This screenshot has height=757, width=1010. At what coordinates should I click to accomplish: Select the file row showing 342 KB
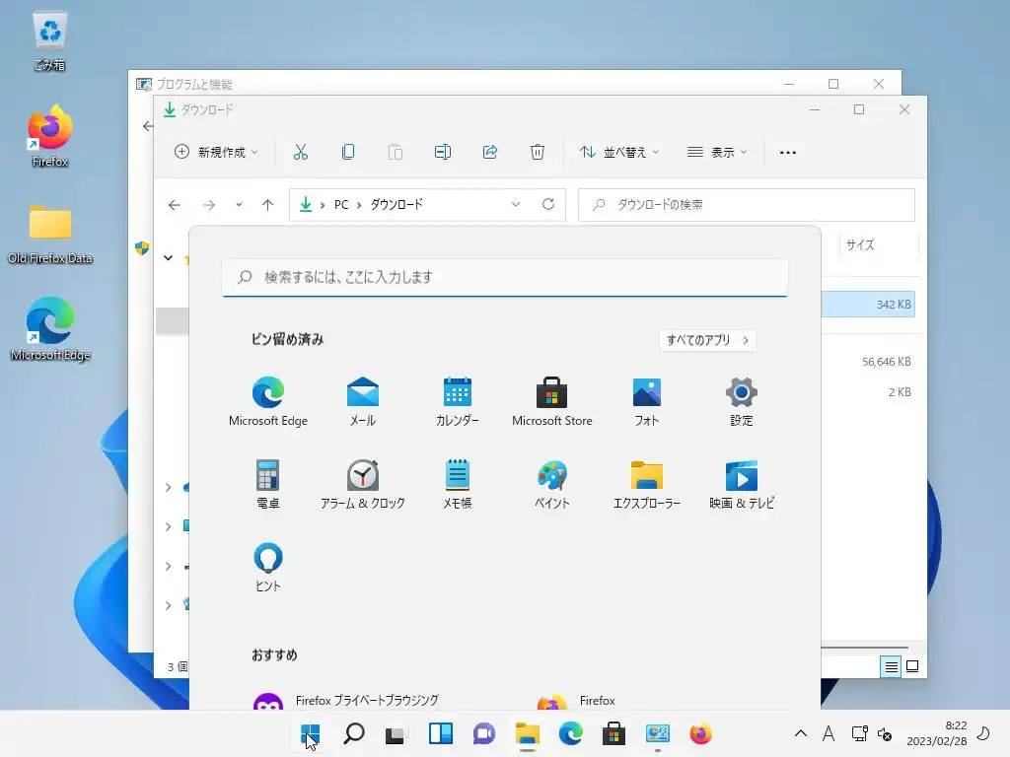868,305
